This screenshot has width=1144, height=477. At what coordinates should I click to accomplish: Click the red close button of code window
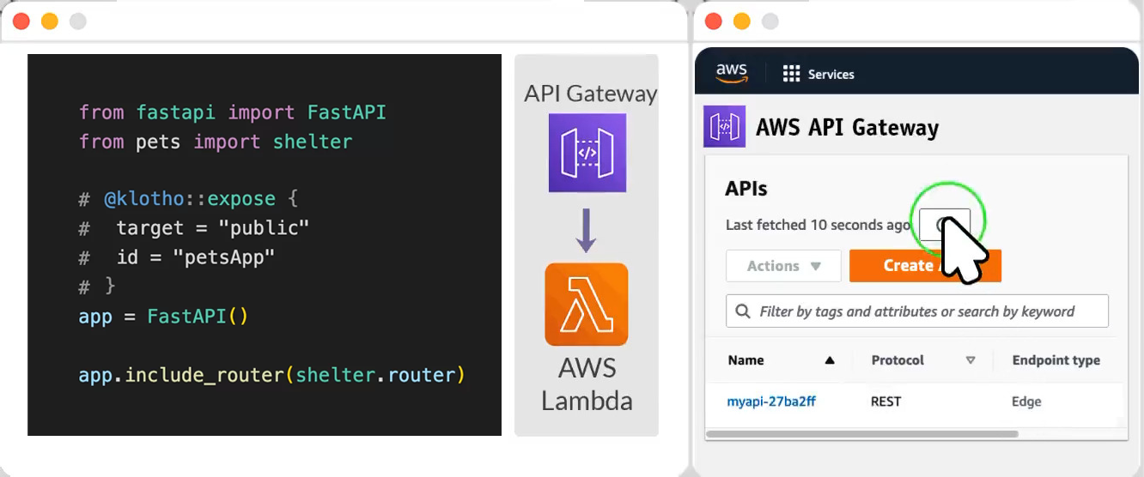21,21
